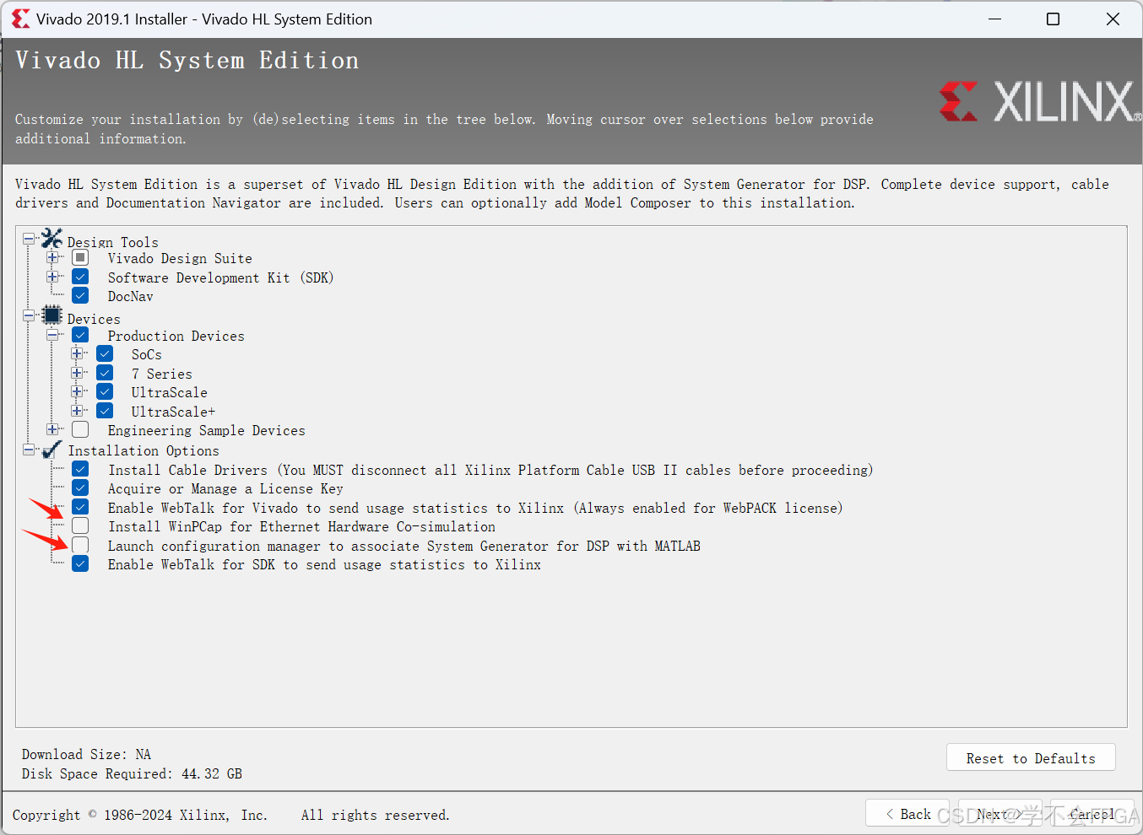This screenshot has width=1143, height=835.
Task: Select Engineering Sample Devices row text
Action: (207, 430)
